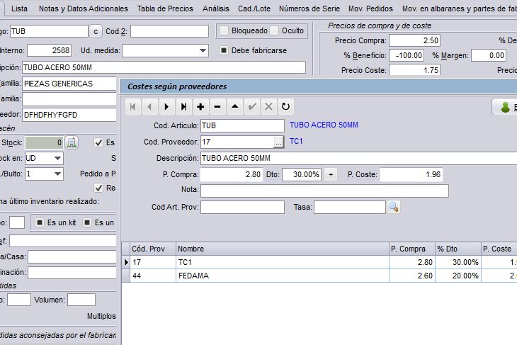Viewport: 517px width, 345px height.
Task: Open the Tabla de Precios tab
Action: point(165,9)
